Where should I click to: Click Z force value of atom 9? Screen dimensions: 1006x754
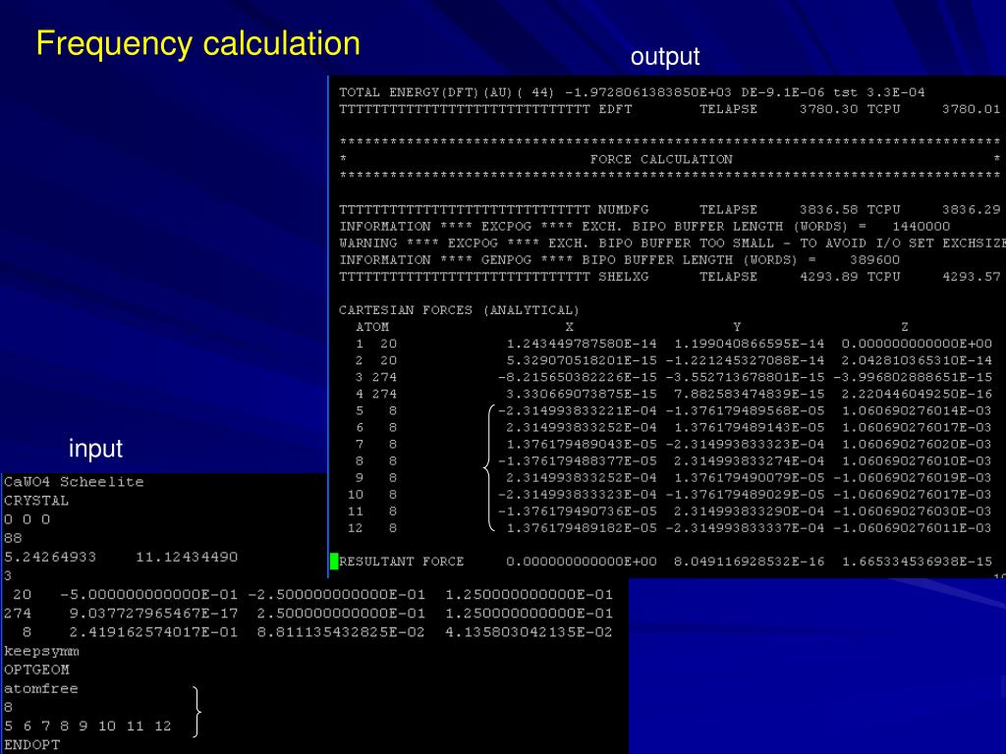tap(913, 478)
